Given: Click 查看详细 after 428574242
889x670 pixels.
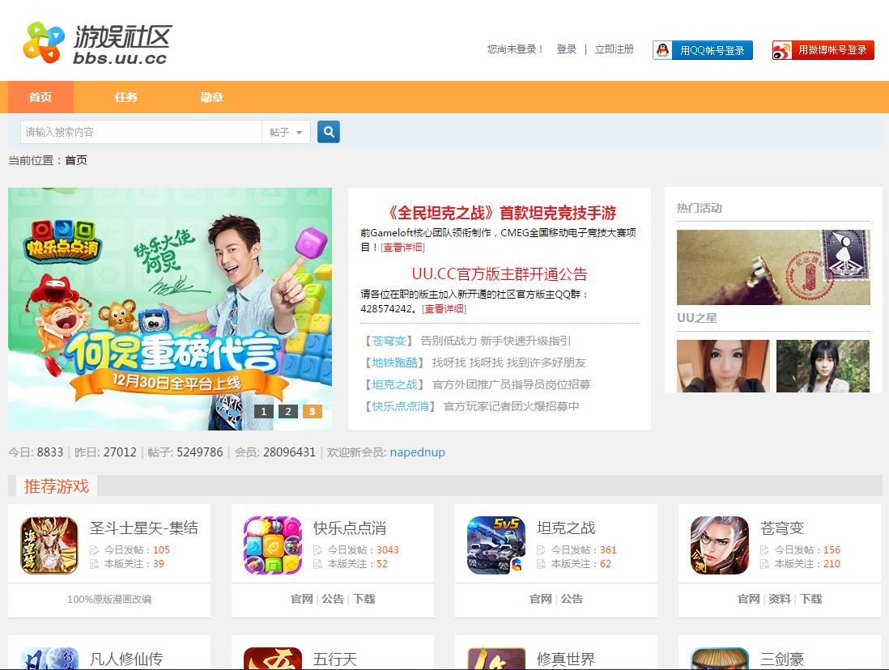Looking at the screenshot, I should click(x=444, y=309).
